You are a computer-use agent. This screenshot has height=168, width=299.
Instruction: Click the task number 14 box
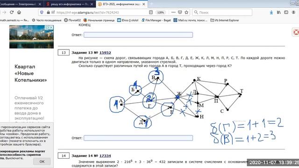64,155
